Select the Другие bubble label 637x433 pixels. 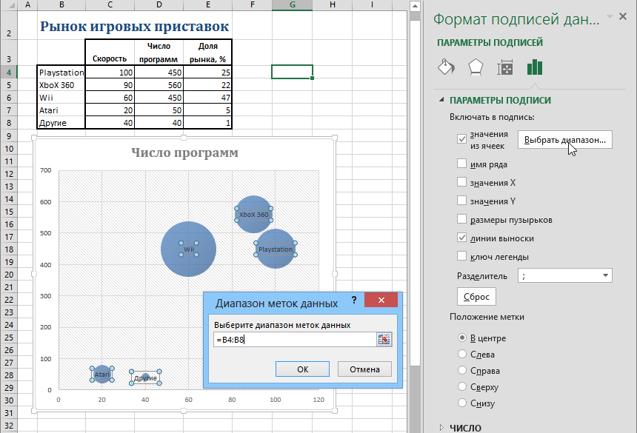point(145,377)
